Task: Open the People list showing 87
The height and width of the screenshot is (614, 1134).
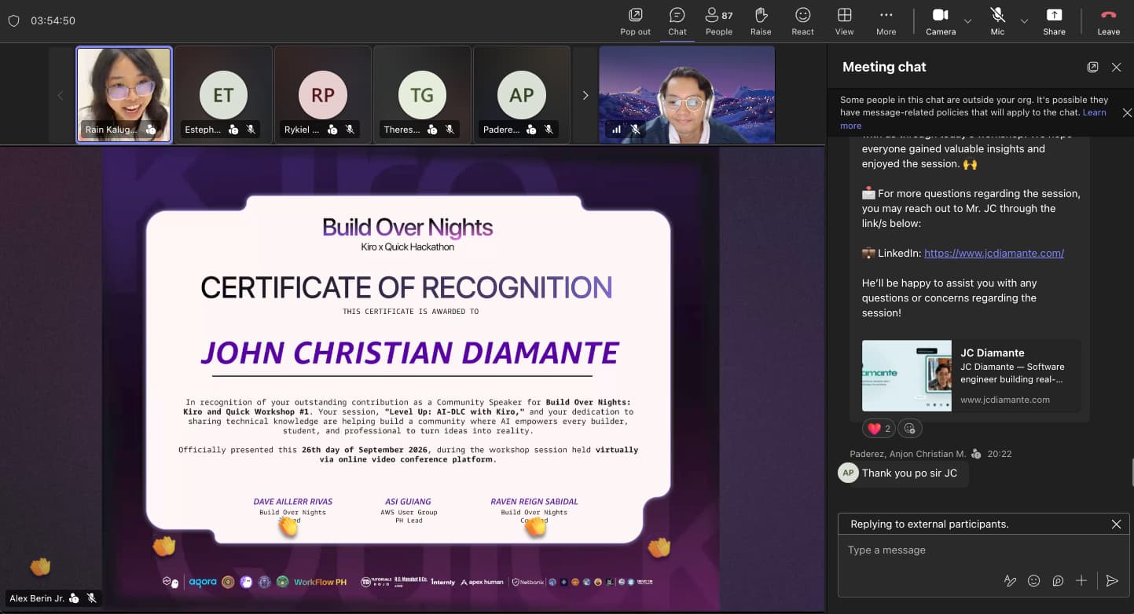Action: tap(718, 21)
